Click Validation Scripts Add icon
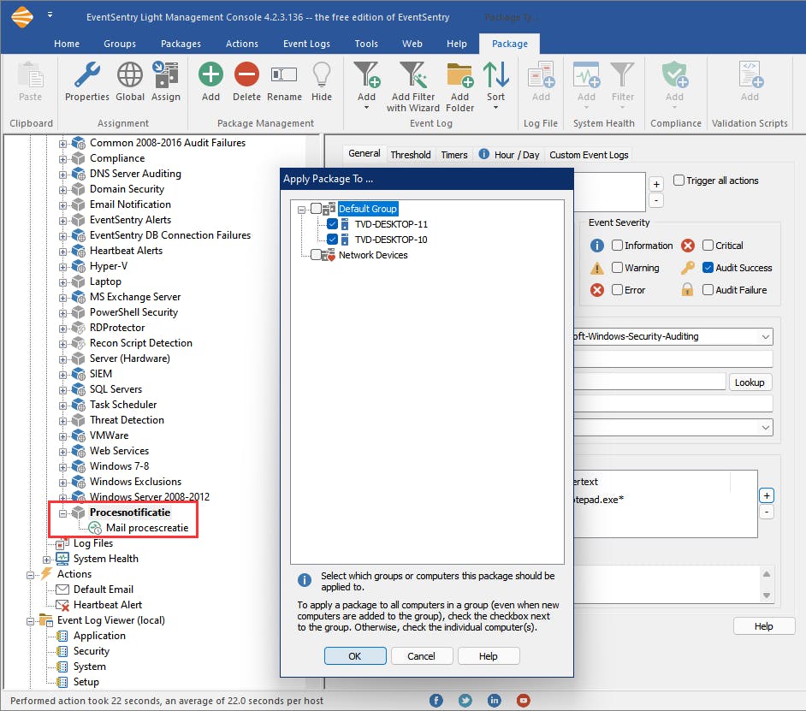The height and width of the screenshot is (711, 806). point(750,75)
